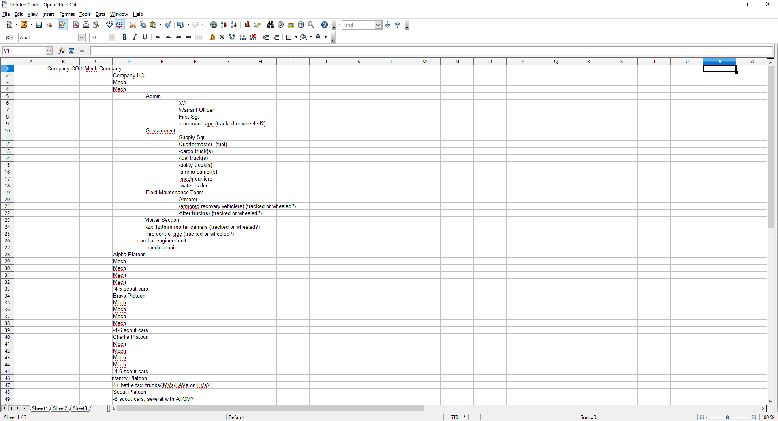The image size is (778, 421).
Task: Open the Function Wizard
Action: coord(62,51)
